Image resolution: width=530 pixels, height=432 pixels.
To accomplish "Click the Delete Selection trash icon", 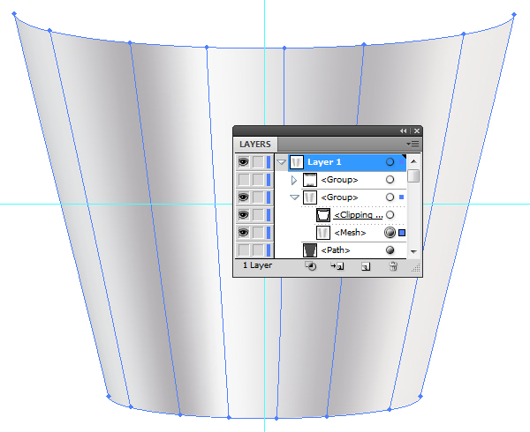I will [393, 266].
